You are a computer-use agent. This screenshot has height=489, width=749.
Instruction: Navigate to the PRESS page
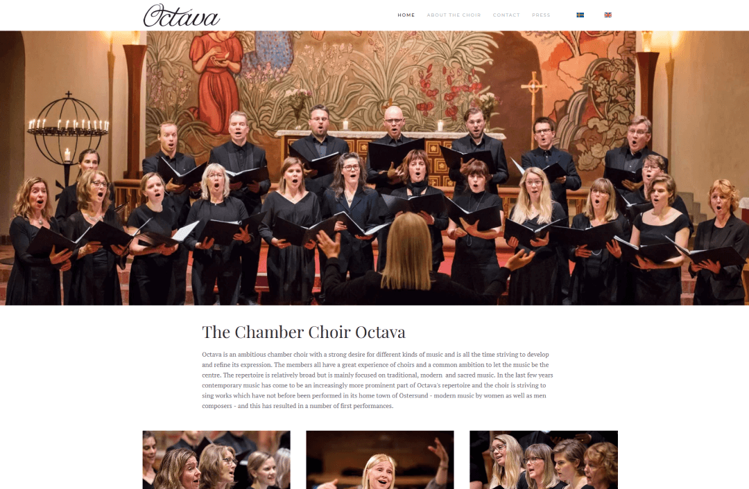point(541,15)
